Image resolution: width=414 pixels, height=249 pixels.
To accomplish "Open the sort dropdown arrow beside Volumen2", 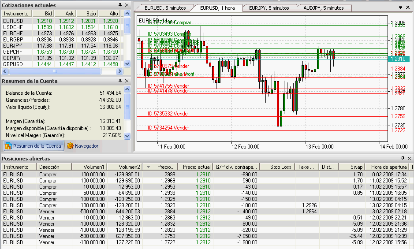I will pyautogui.click(x=149, y=167).
